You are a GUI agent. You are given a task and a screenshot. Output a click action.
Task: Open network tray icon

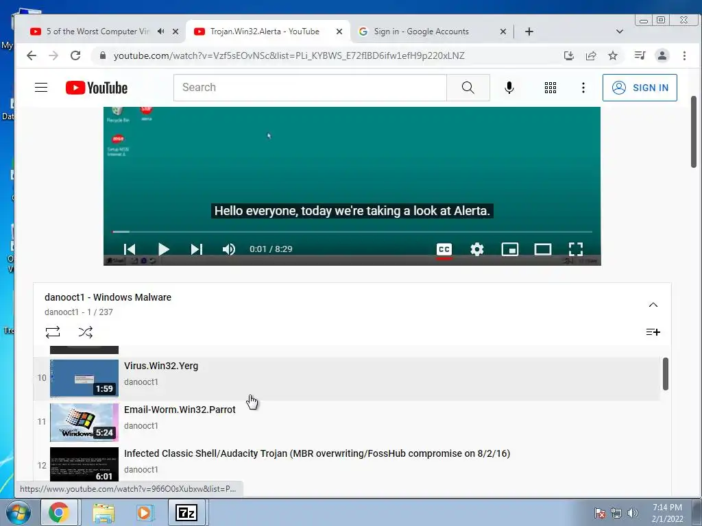[x=616, y=513]
